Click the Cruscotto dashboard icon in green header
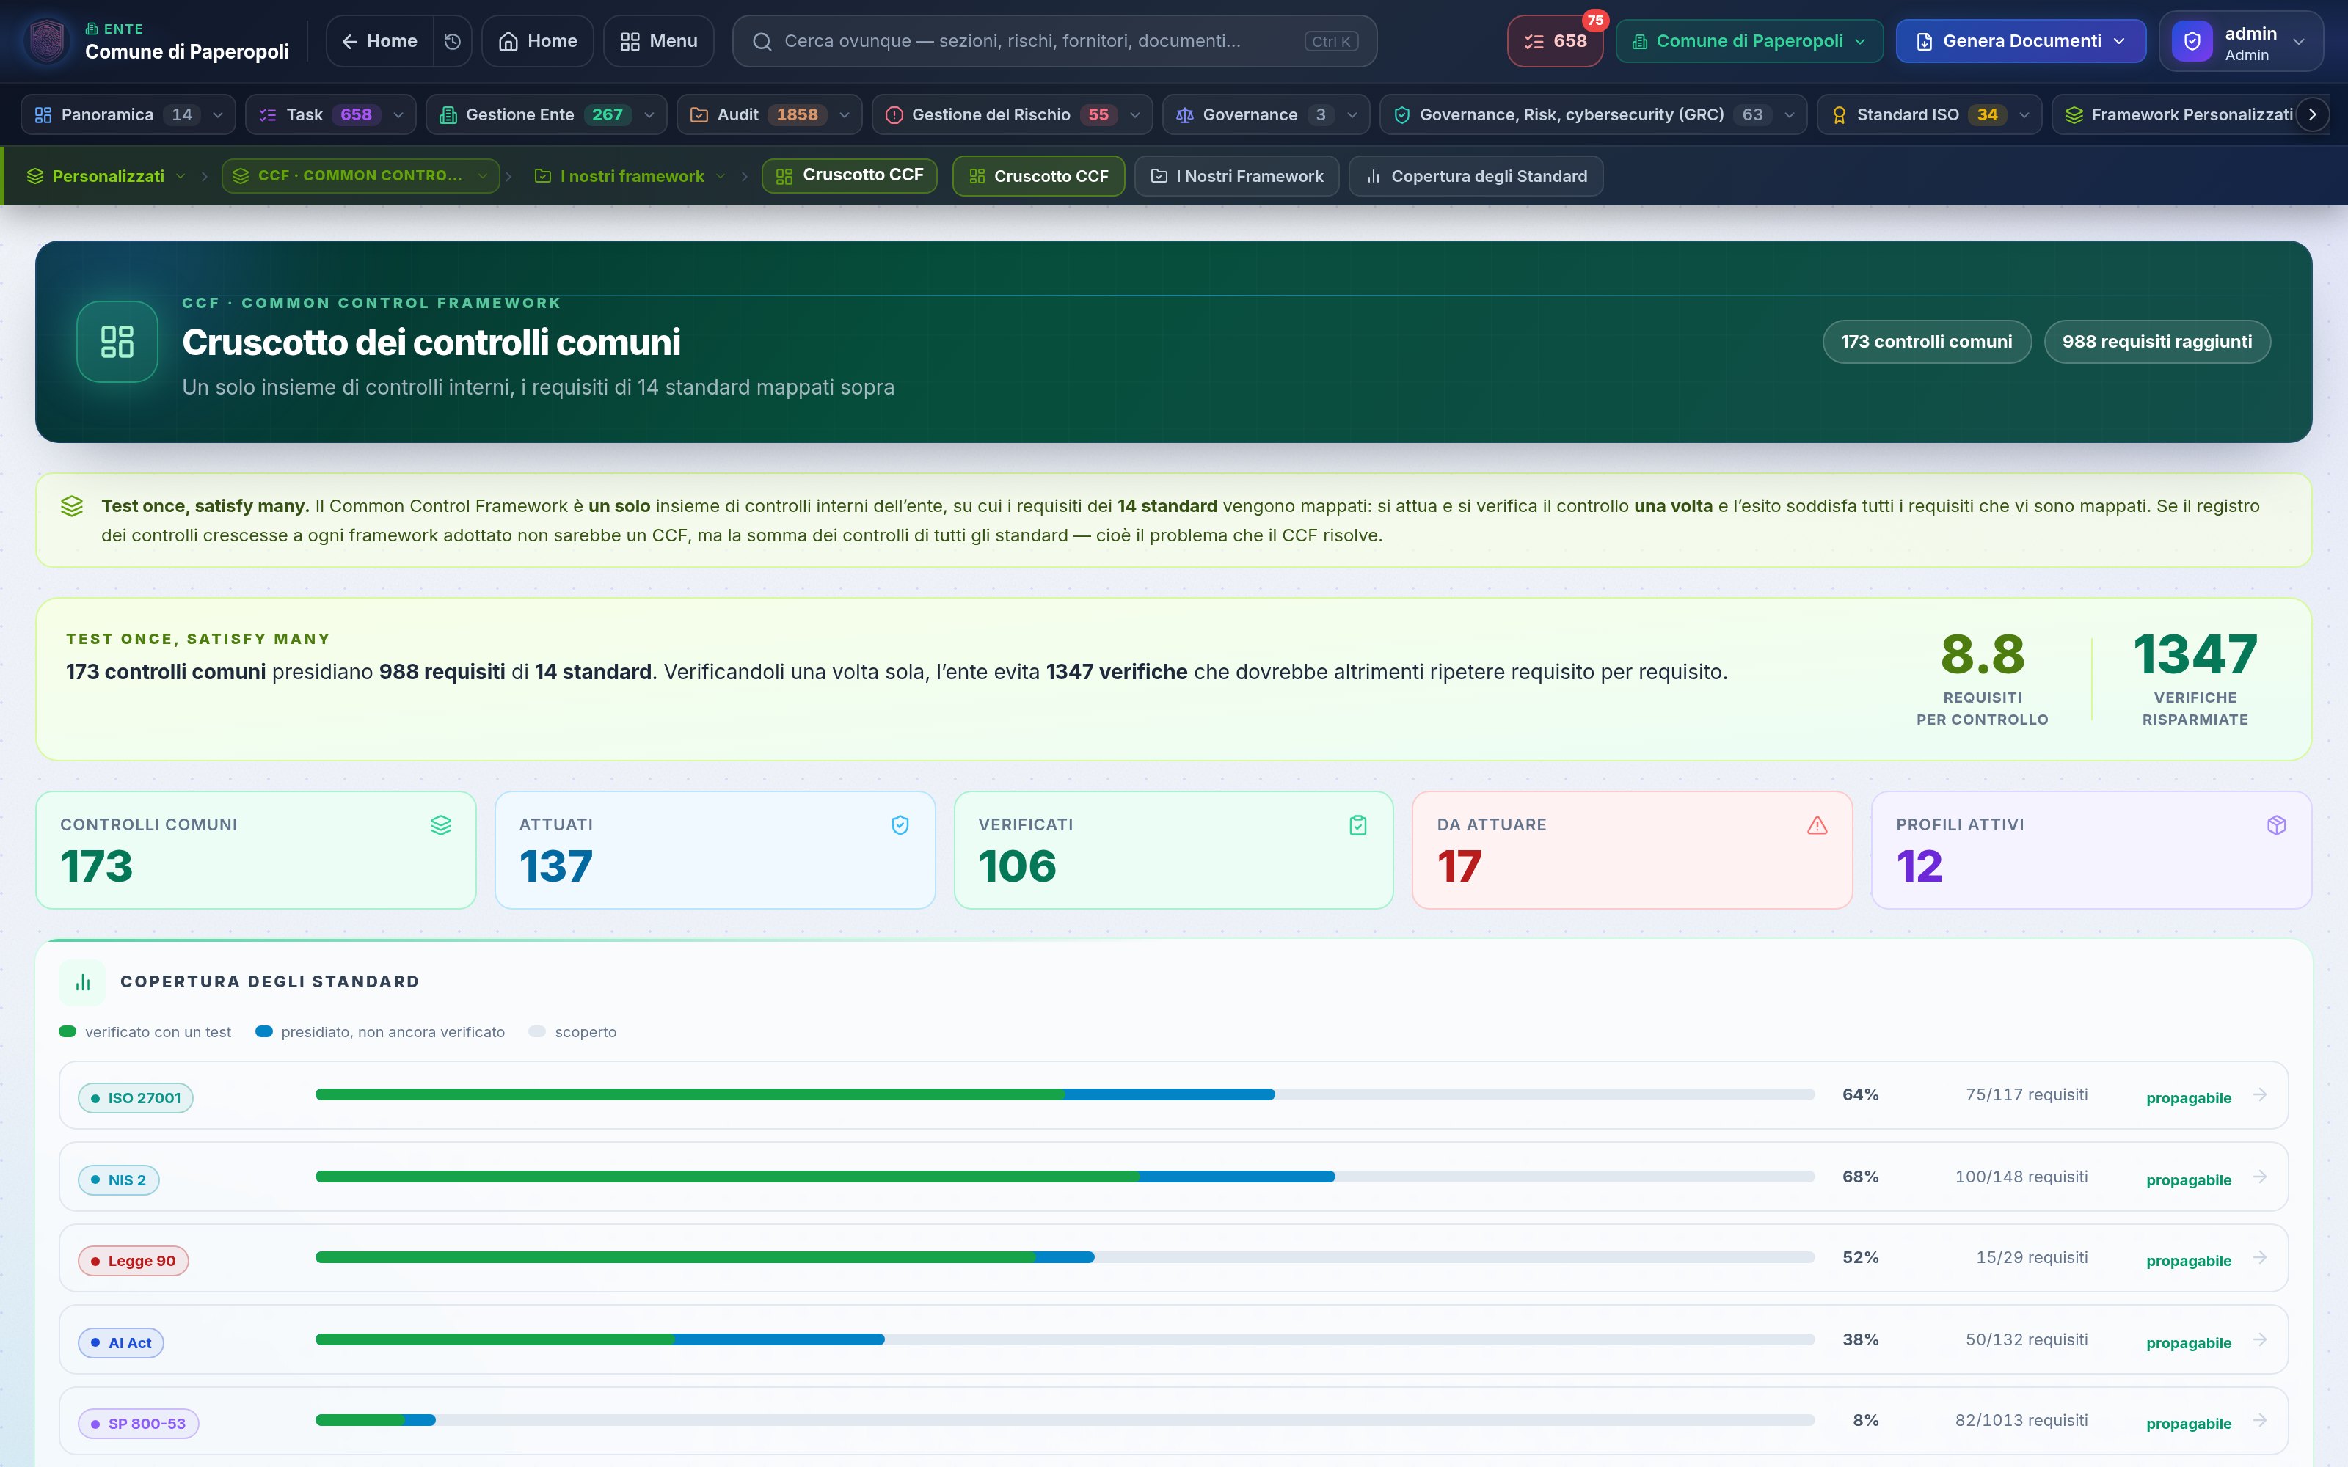 (117, 342)
